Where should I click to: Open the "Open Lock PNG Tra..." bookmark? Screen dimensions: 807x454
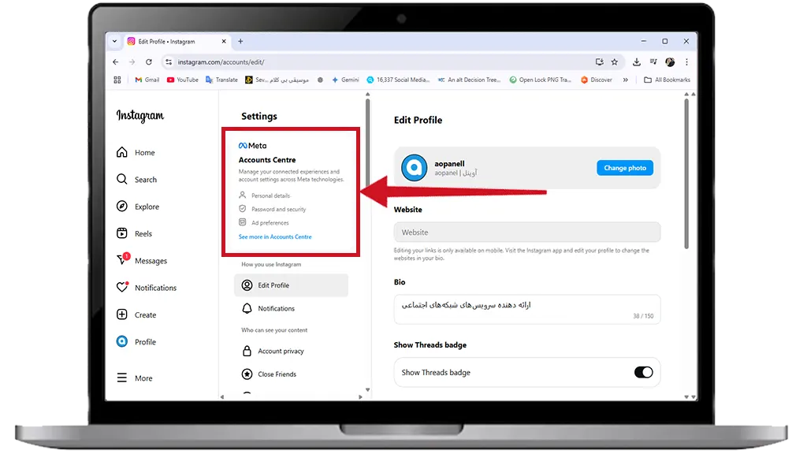[x=540, y=80]
